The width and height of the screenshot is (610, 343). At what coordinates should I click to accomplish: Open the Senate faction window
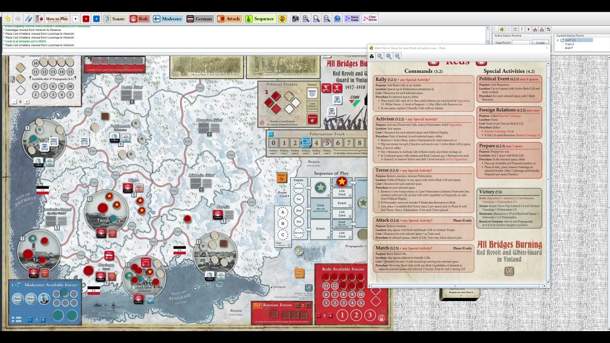[x=114, y=19]
